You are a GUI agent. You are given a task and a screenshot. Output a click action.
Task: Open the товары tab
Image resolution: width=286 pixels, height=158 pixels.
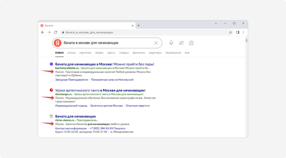coord(124,53)
